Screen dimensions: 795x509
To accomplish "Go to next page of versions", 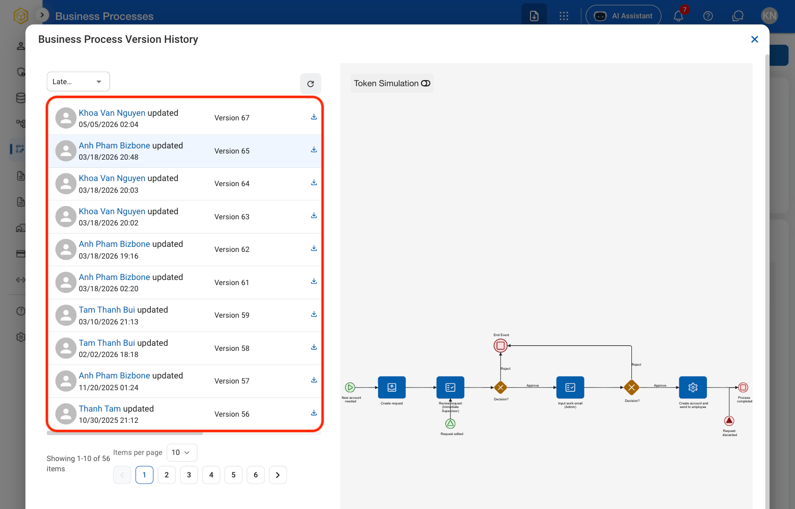I will (x=278, y=475).
